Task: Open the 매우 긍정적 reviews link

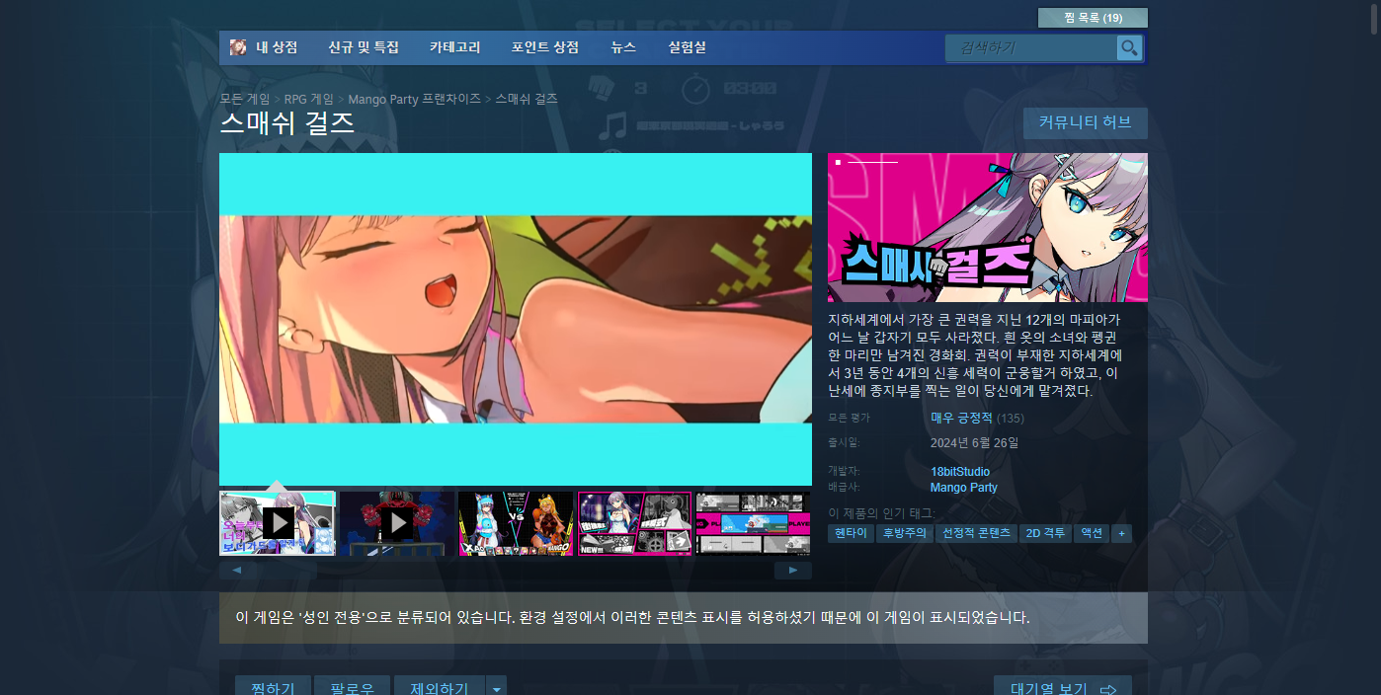Action: 961,419
